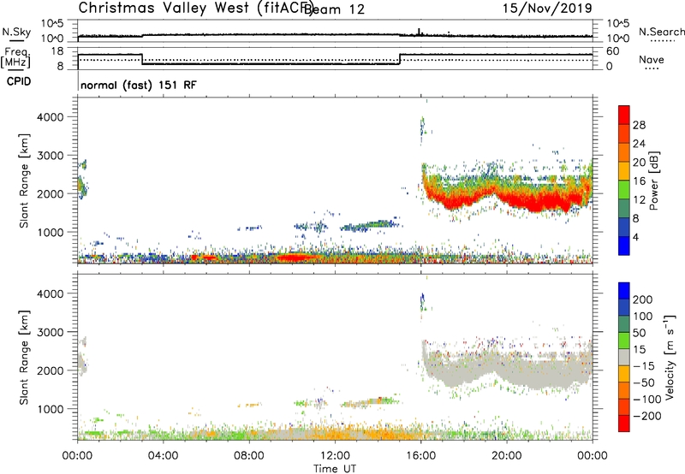Screen dimensions: 685x474
Task: Click the red near-range power patch around 10:00
Action: (x=294, y=258)
